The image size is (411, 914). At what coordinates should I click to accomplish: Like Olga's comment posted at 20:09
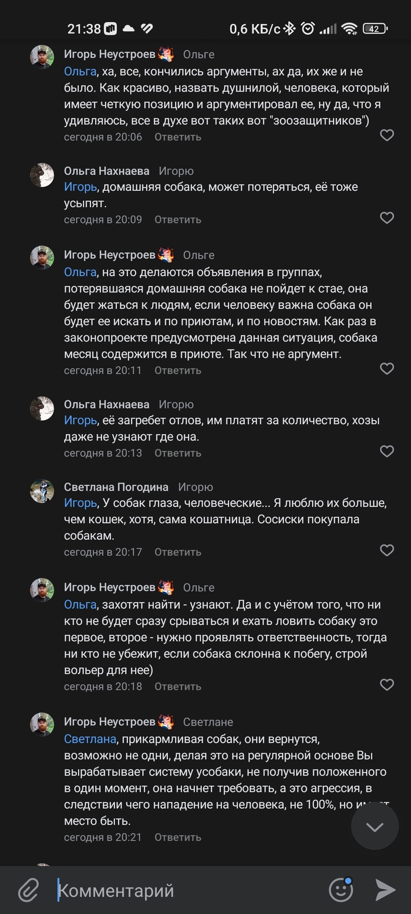[x=387, y=218]
